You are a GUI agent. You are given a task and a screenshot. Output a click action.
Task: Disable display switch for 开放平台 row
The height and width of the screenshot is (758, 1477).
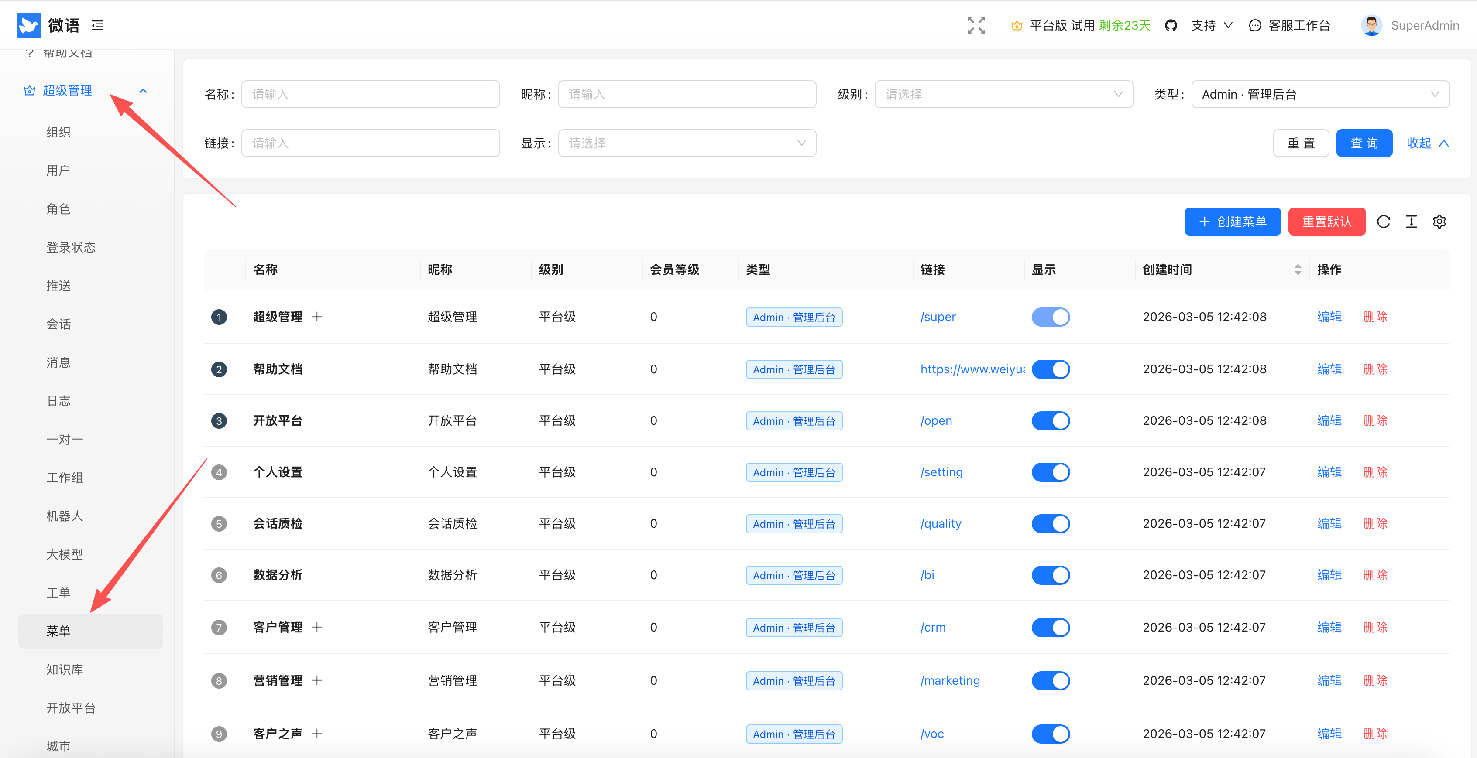[x=1051, y=420]
